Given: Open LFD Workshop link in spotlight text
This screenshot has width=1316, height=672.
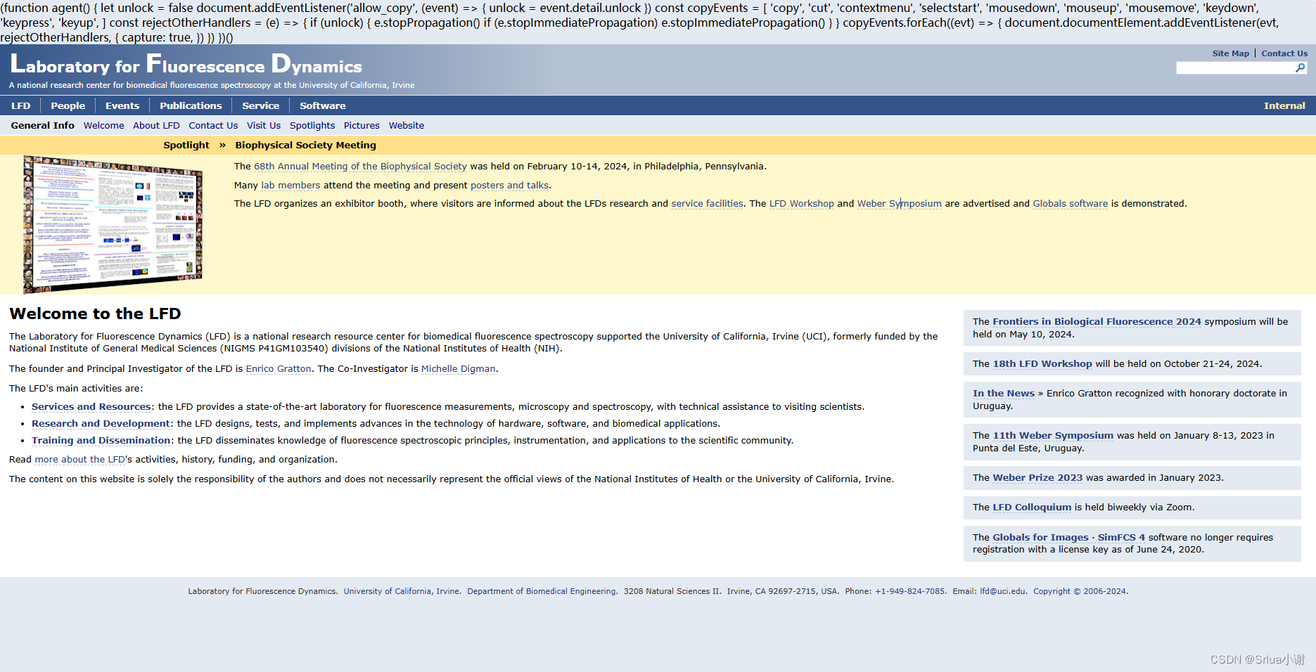Looking at the screenshot, I should 801,204.
